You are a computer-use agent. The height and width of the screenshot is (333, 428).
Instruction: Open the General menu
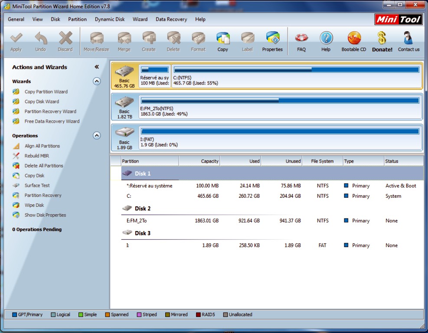click(16, 20)
